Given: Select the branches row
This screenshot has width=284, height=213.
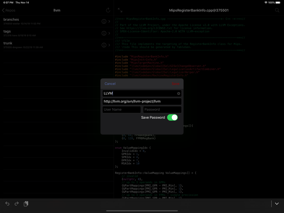Looking at the screenshot, I should tap(57, 21).
